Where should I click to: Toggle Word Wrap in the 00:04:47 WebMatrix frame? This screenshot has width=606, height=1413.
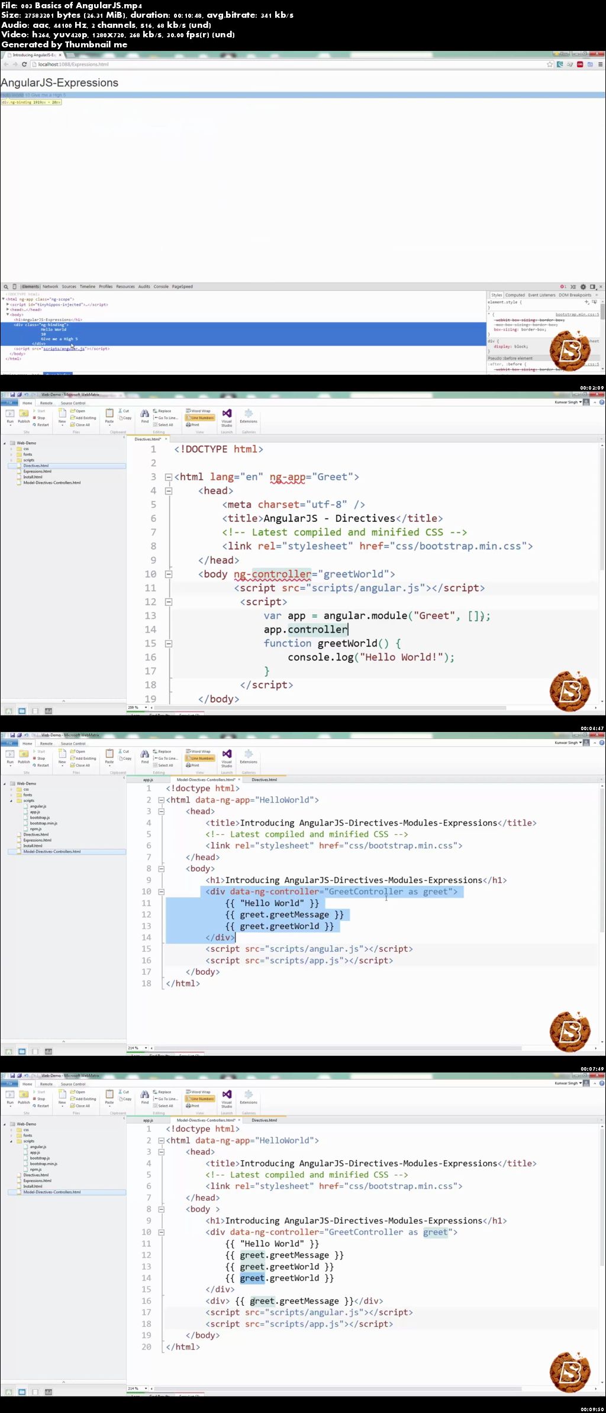(198, 411)
